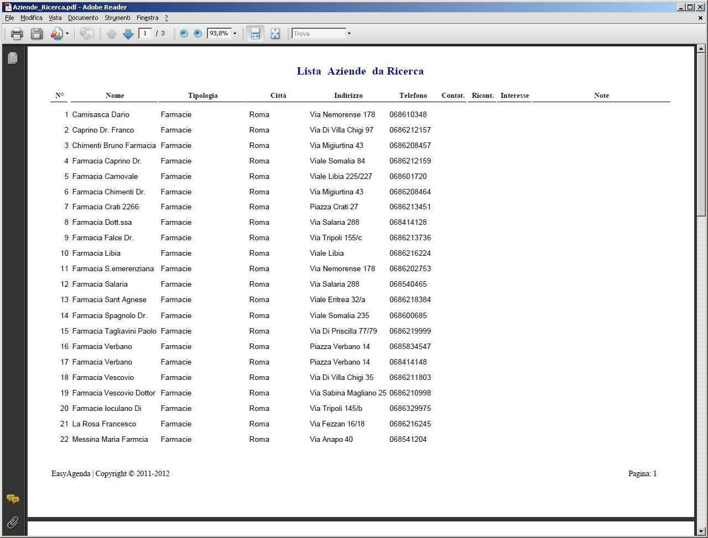Image resolution: width=708 pixels, height=538 pixels.
Task: Click phone number '068610348'
Action: [x=408, y=115]
